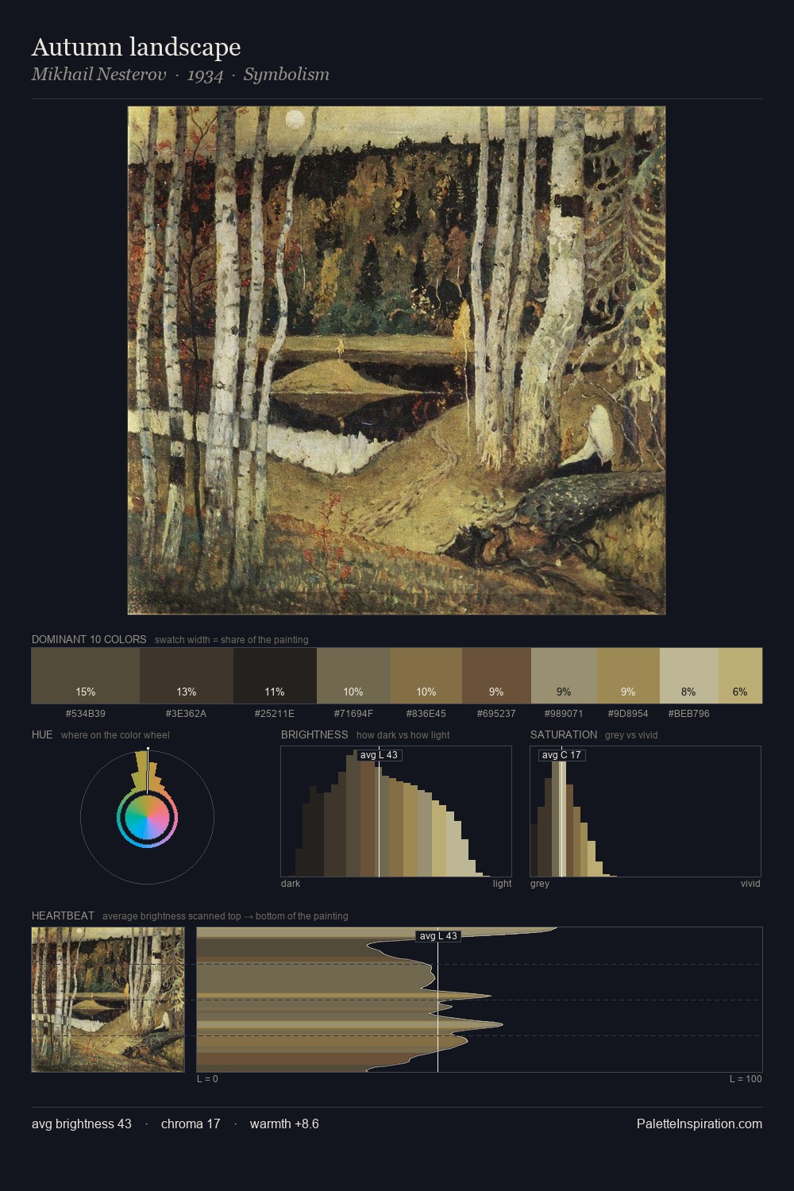794x1191 pixels.
Task: Click the 'HEARTBEAT' section heading
Action: (63, 915)
